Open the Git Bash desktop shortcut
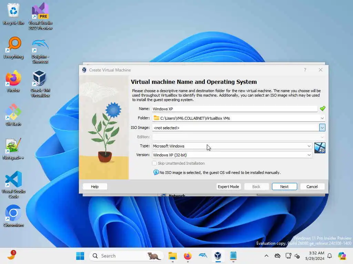353x264 pixels. [x=13, y=115]
